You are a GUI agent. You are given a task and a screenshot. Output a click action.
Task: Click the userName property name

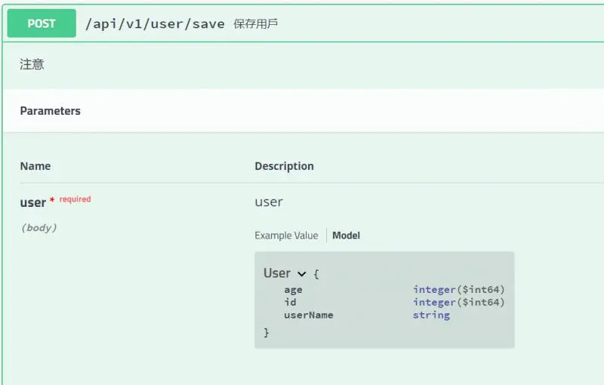(308, 315)
